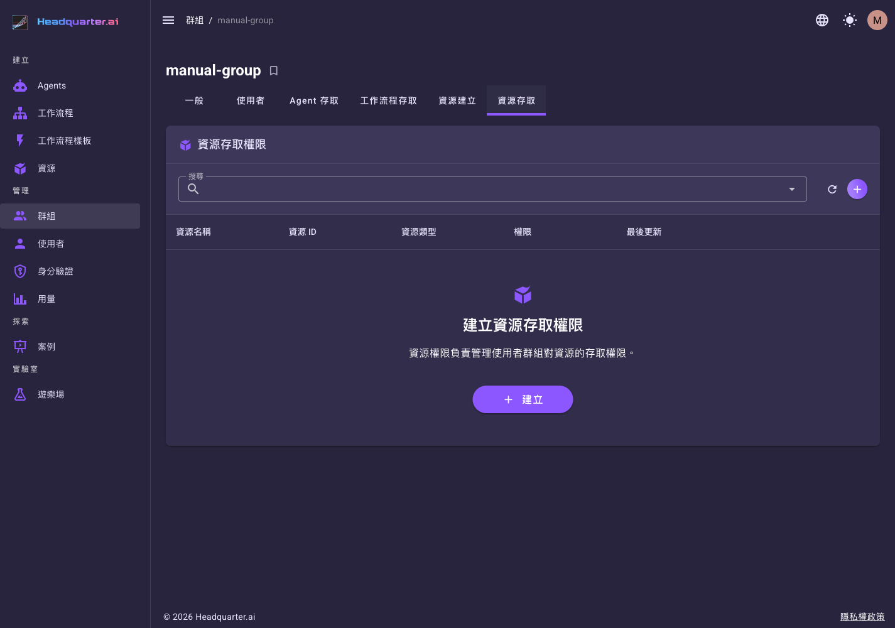This screenshot has height=628, width=895.
Task: Click the 工作流程樣板 lightning icon
Action: (20, 141)
